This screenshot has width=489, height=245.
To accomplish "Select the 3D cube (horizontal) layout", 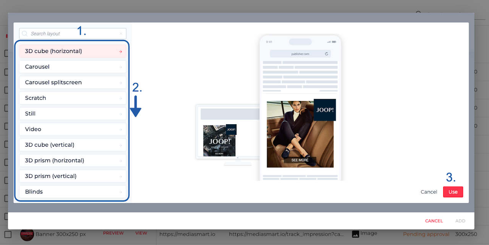I will [73, 51].
